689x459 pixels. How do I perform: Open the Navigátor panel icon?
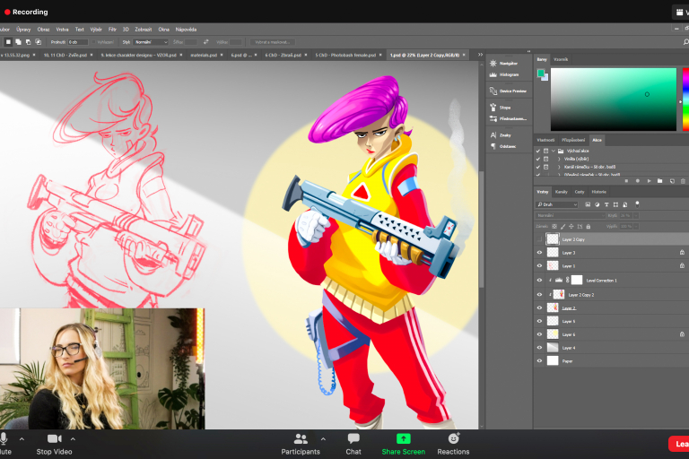pyautogui.click(x=494, y=64)
